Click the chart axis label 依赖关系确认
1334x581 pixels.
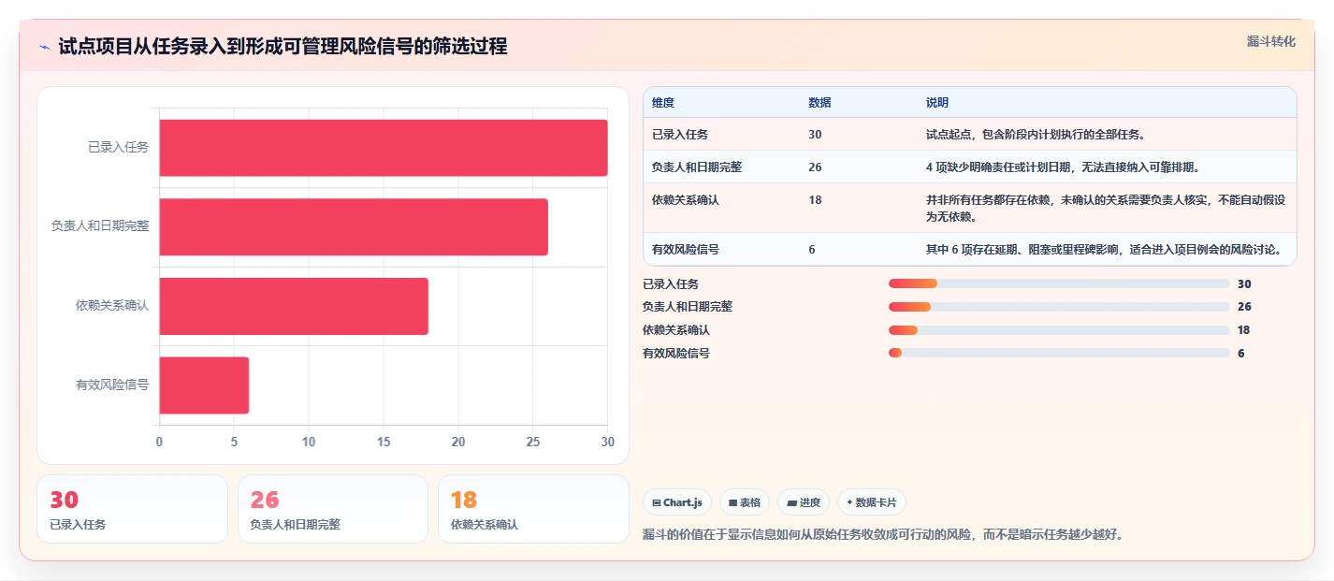point(112,305)
